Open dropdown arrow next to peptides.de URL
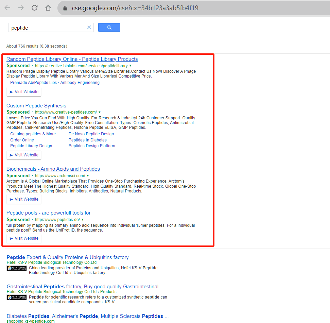The height and width of the screenshot is (323, 330). tap(83, 220)
